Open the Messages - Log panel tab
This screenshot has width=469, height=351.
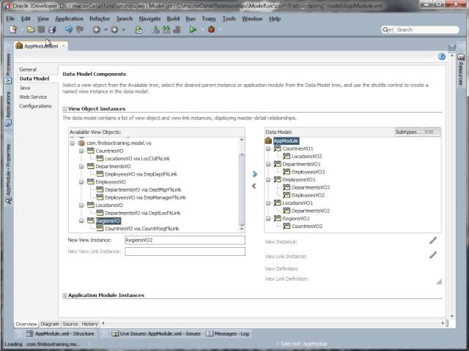pyautogui.click(x=228, y=333)
